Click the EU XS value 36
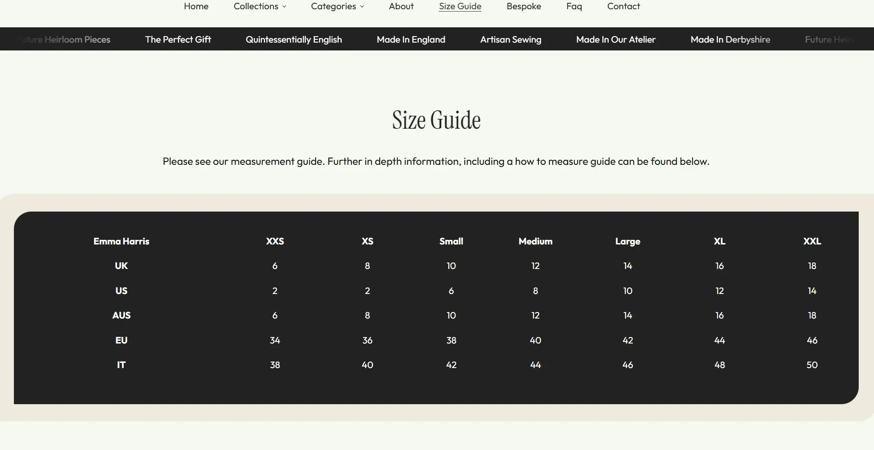Screen dimensions: 874x450 pyautogui.click(x=367, y=340)
